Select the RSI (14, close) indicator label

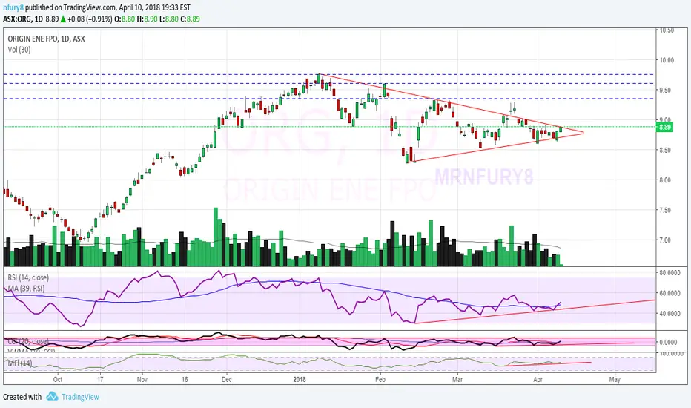point(28,277)
